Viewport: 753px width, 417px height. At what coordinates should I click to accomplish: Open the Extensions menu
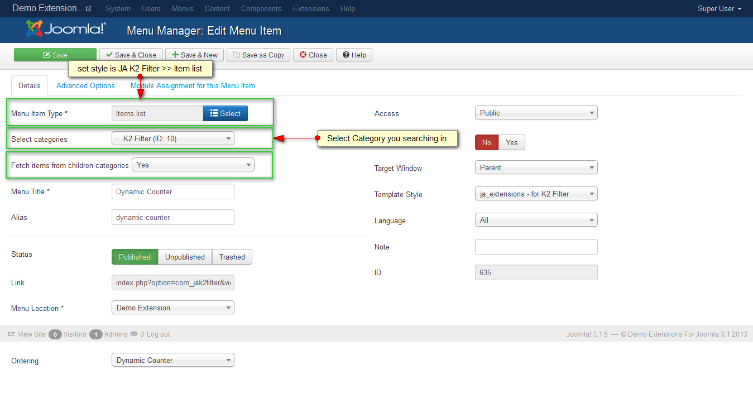coord(311,8)
